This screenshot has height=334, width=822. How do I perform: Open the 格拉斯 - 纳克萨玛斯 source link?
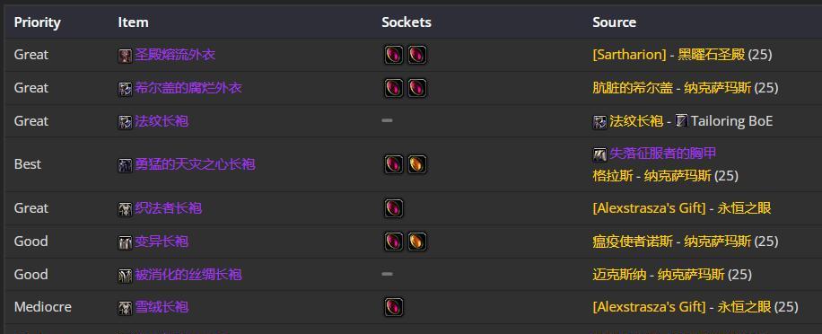[x=651, y=175]
